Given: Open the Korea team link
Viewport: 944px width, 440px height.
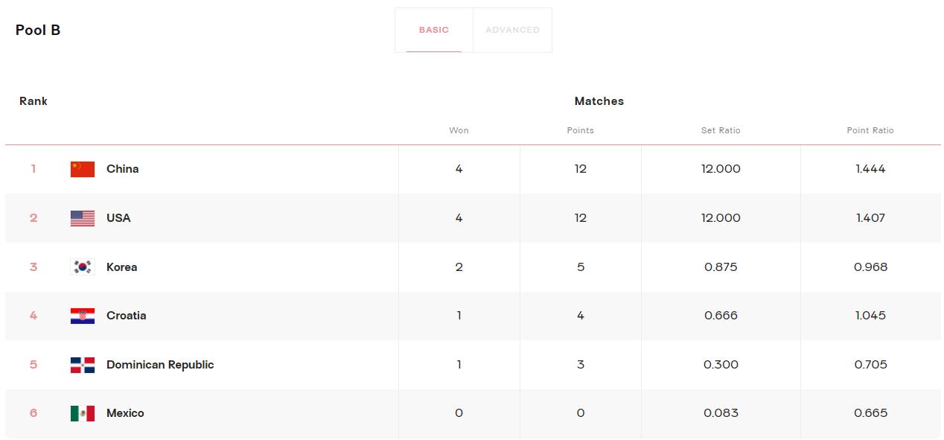Looking at the screenshot, I should [122, 267].
